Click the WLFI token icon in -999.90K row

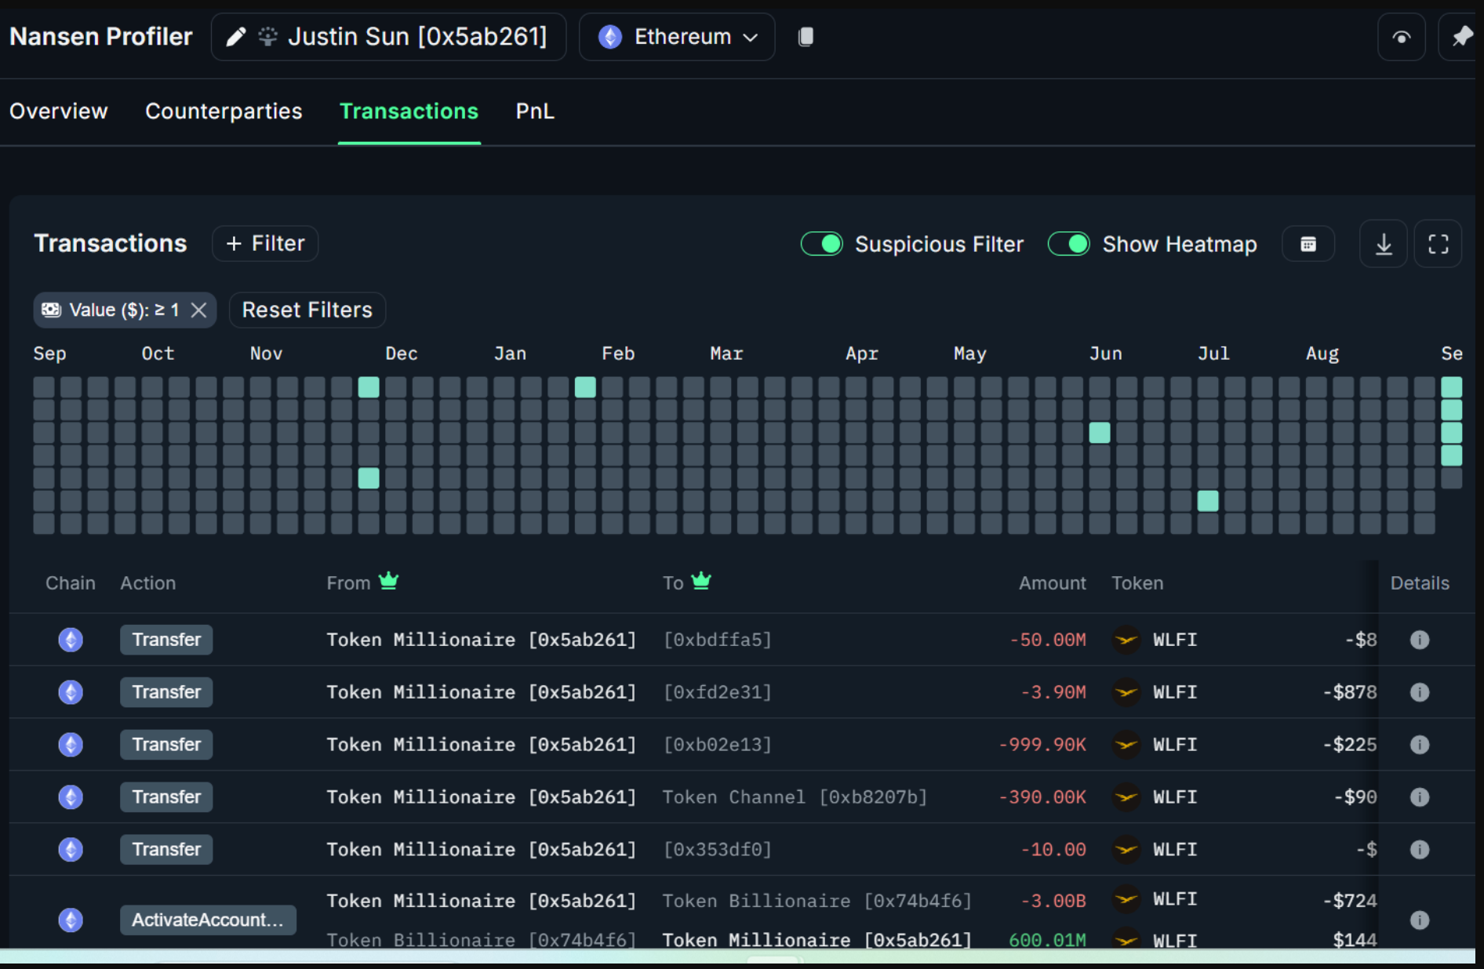coord(1126,745)
